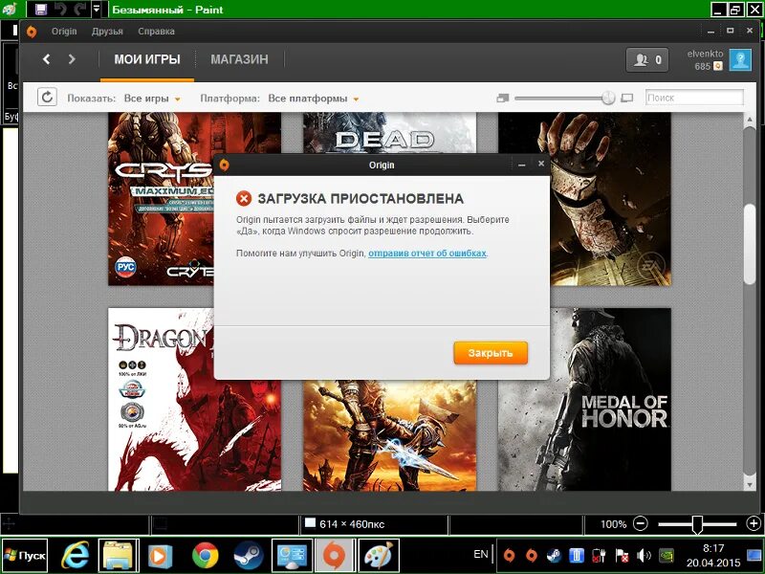
Task: Switch to the МОИ ИГРЫ tab
Action: (x=147, y=59)
